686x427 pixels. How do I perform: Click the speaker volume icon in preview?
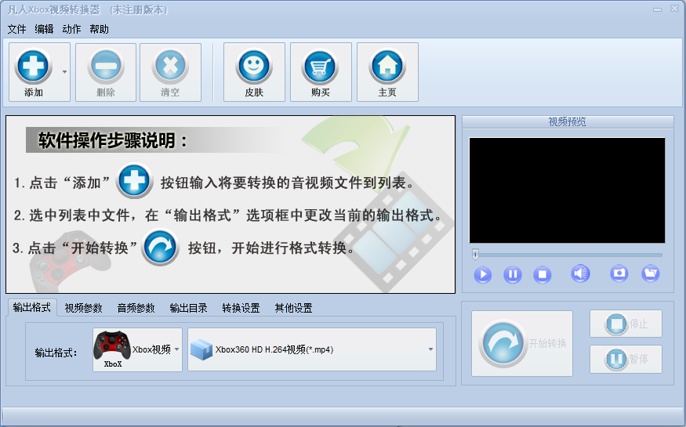click(580, 273)
